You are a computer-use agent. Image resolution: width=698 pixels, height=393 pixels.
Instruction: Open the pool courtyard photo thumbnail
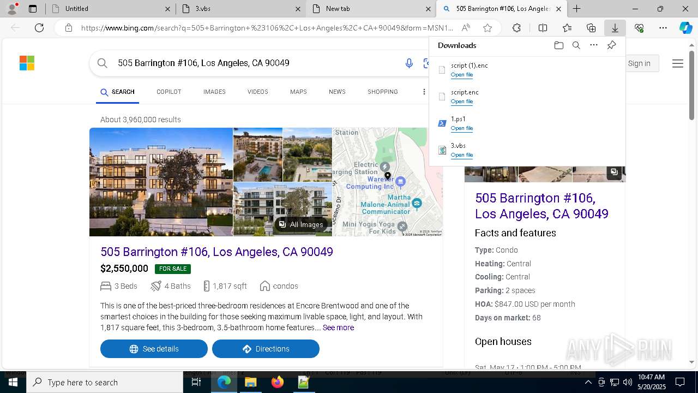[258, 154]
